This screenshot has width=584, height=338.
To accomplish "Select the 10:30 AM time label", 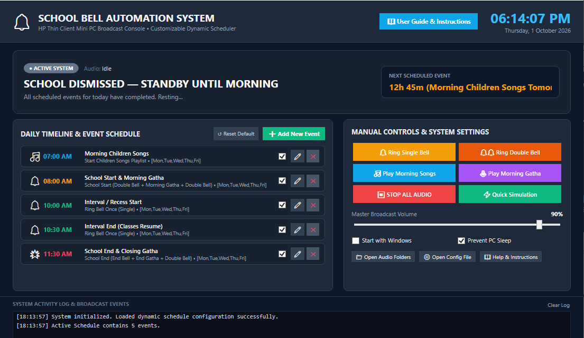I will click(58, 230).
